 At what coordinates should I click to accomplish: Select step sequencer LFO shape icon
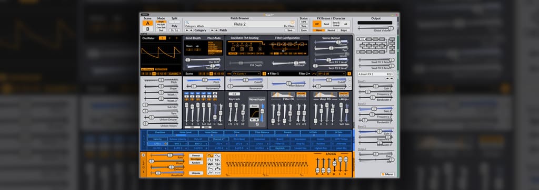(x=217, y=168)
